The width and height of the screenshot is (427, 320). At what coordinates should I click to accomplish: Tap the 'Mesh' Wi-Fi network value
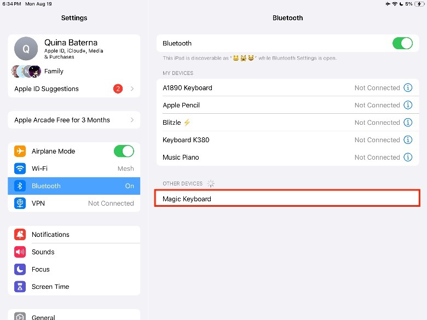pyautogui.click(x=125, y=168)
